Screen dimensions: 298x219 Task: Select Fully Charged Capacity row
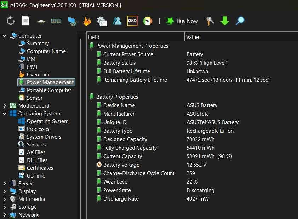[x=192, y=148]
